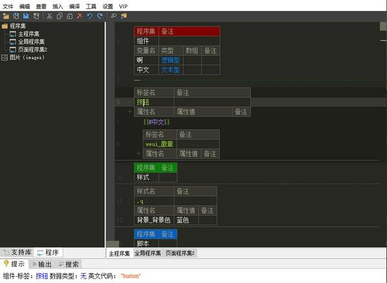
Task: Click the compile run folder icon
Action: 124,16
